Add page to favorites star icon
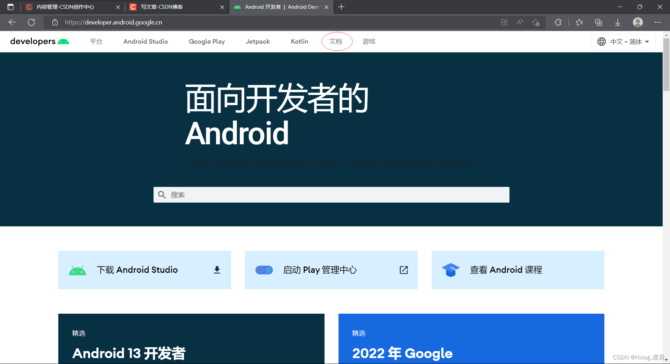 pyautogui.click(x=536, y=22)
